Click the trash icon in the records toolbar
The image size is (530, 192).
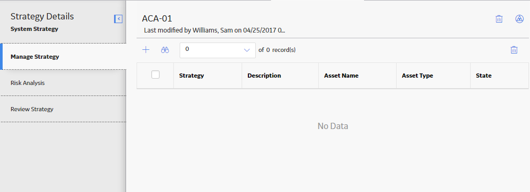514,50
